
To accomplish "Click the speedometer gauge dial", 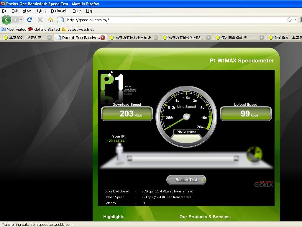I will point(186,117).
